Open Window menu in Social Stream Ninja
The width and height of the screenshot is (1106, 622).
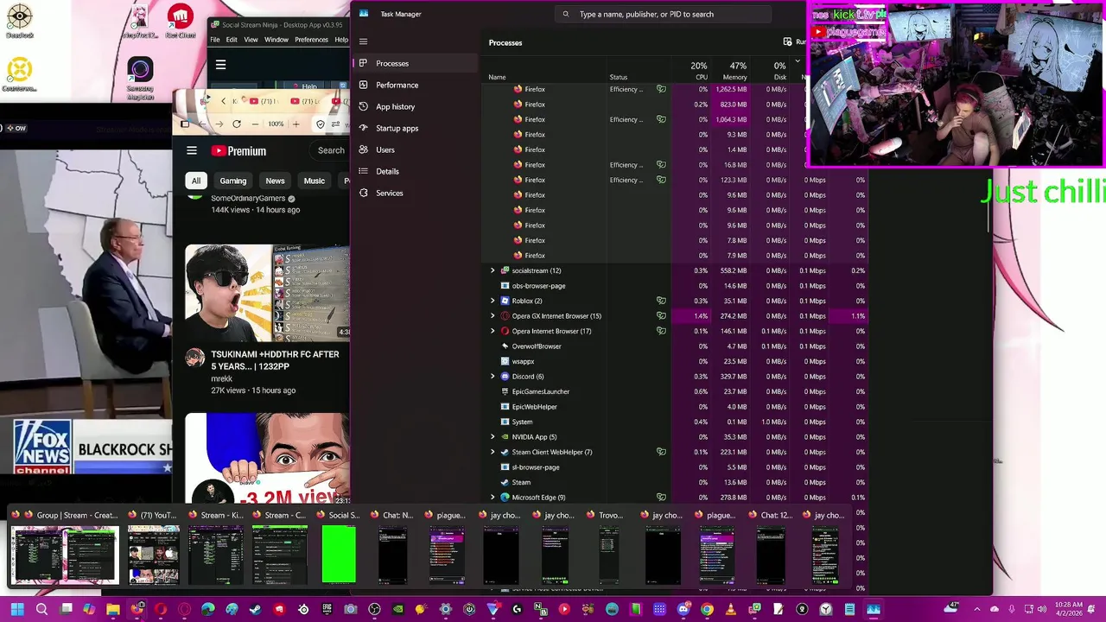pyautogui.click(x=276, y=40)
